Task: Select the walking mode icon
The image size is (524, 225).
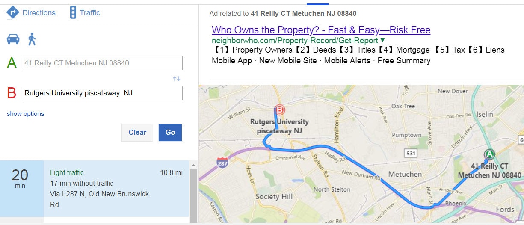Action: pos(32,39)
